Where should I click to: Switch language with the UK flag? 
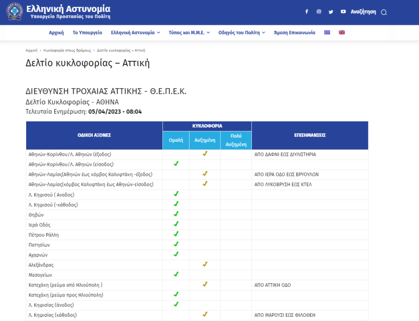point(341,32)
